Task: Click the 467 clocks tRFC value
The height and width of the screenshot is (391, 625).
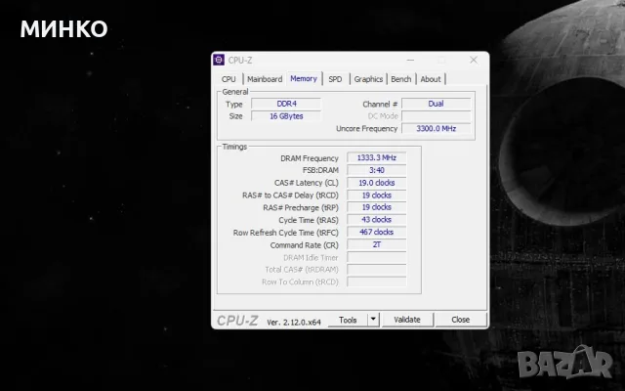Action: (377, 233)
